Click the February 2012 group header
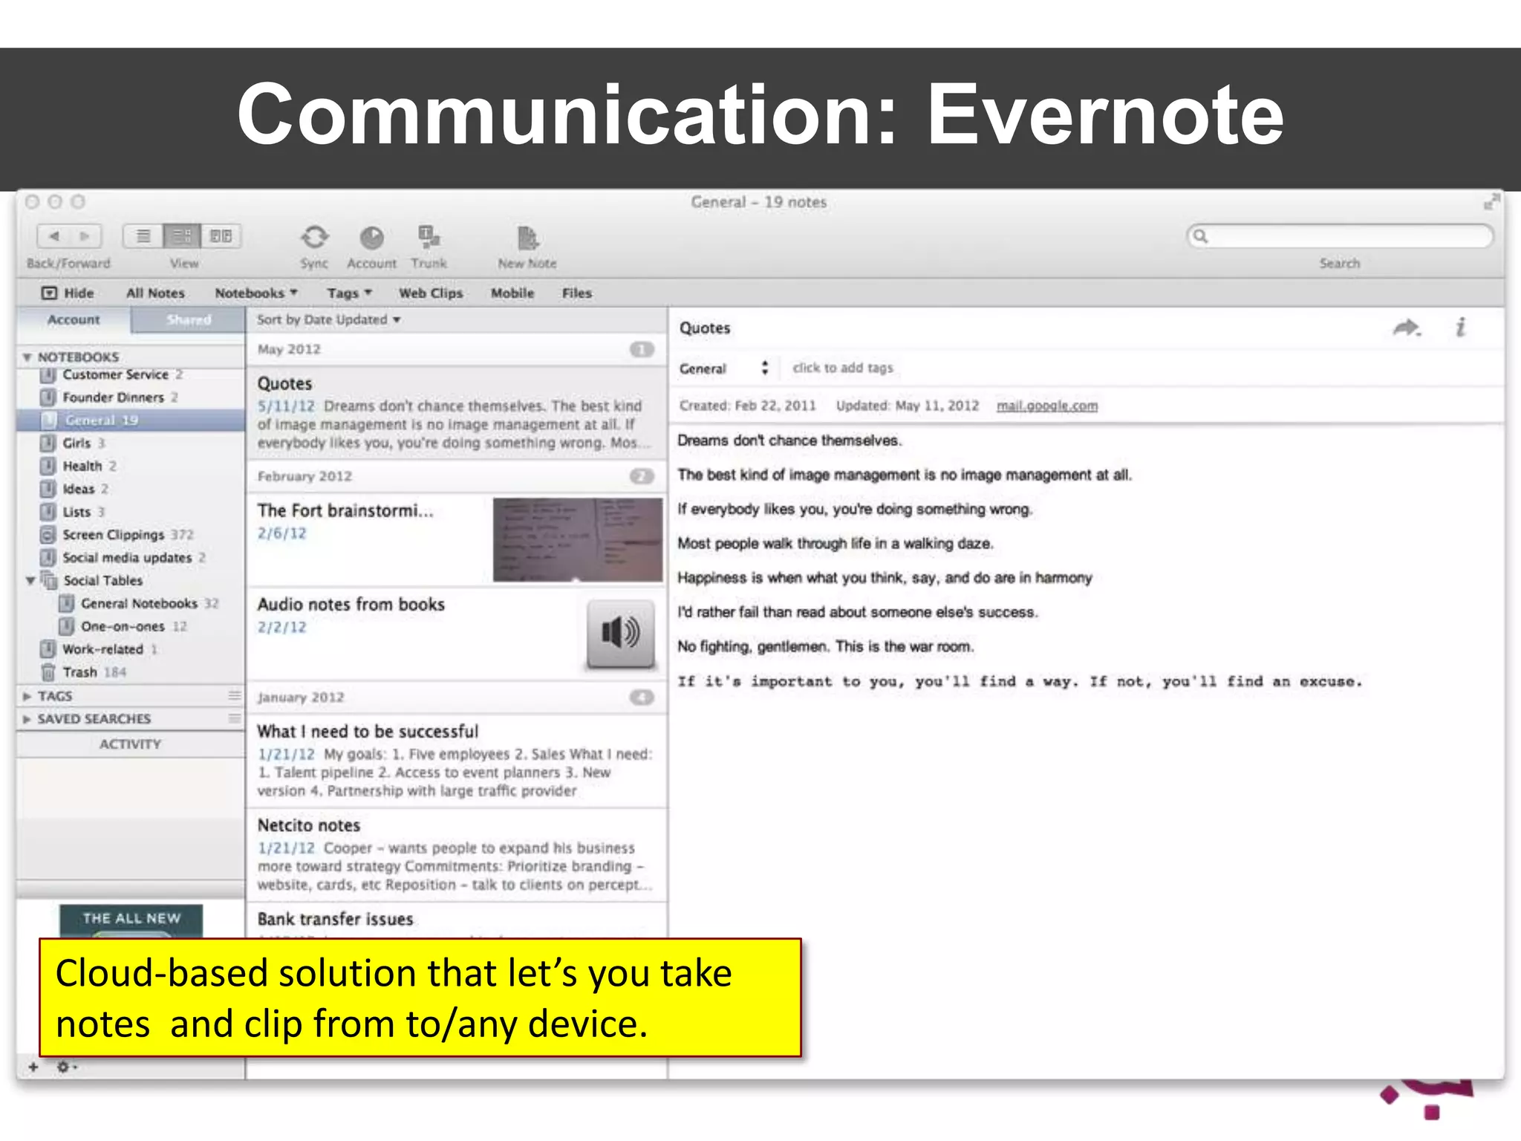This screenshot has height=1141, width=1521. [x=456, y=476]
